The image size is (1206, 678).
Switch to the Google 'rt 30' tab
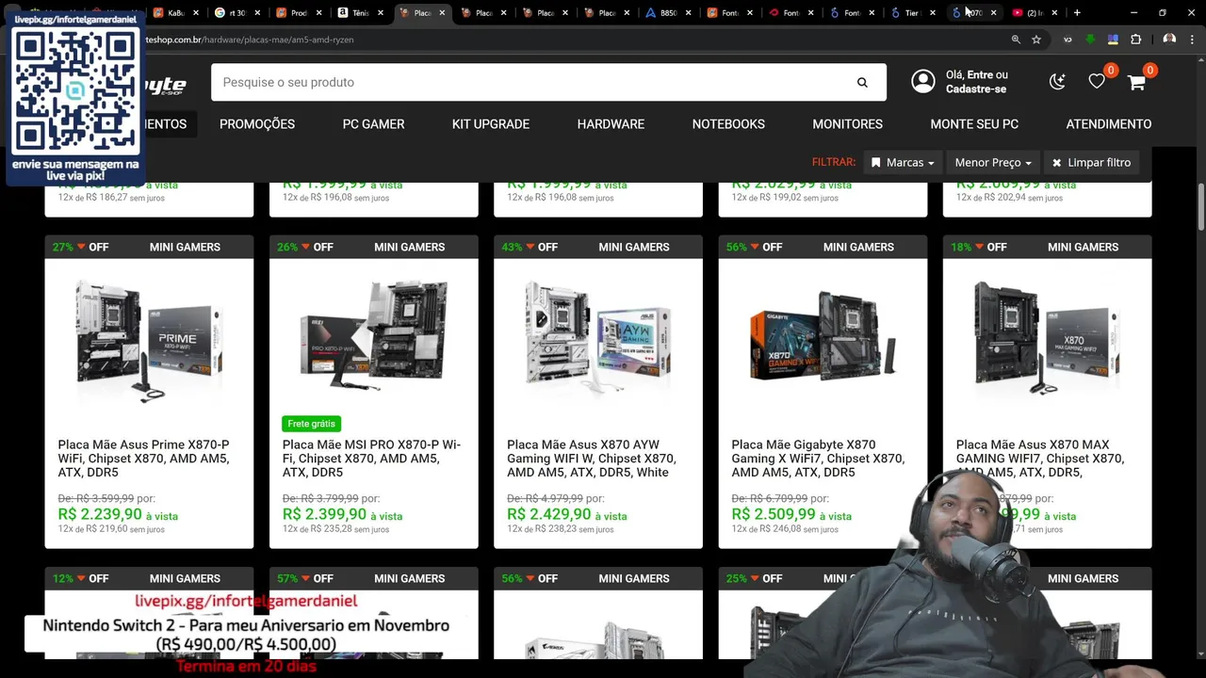[236, 13]
